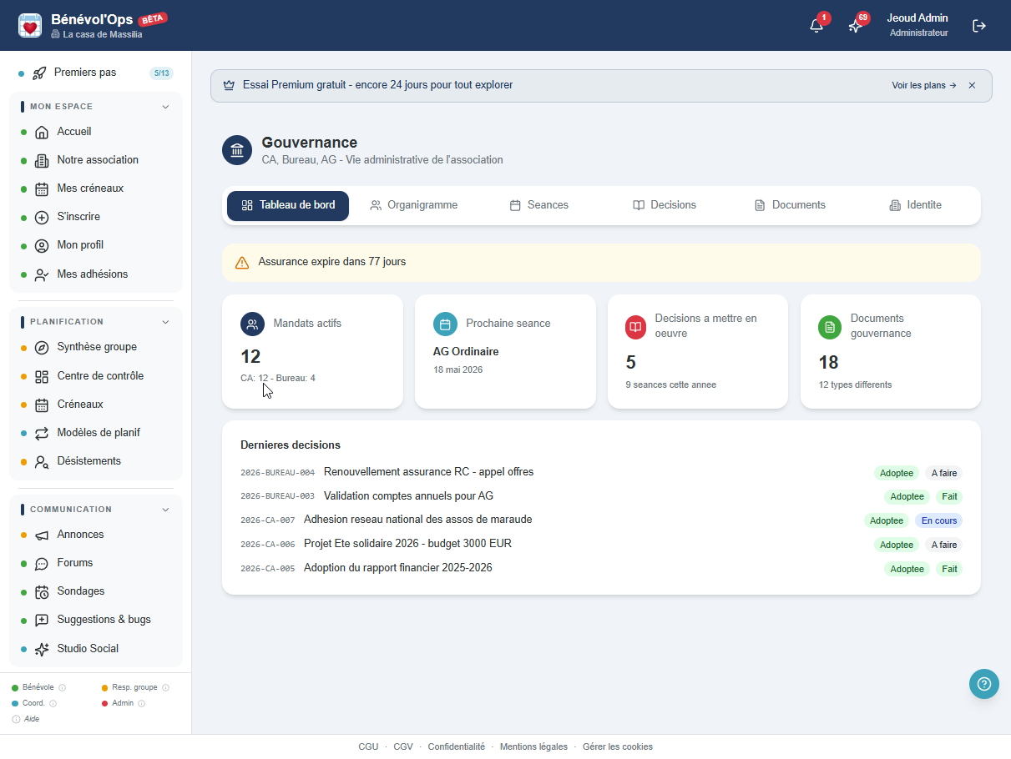Click the Bénévol'Ops heart logo
The image size is (1011, 759).
click(x=30, y=26)
